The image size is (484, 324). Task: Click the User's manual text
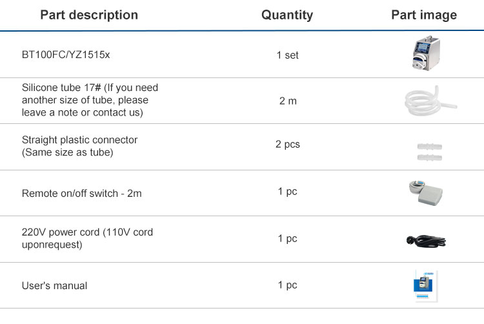[x=54, y=285]
